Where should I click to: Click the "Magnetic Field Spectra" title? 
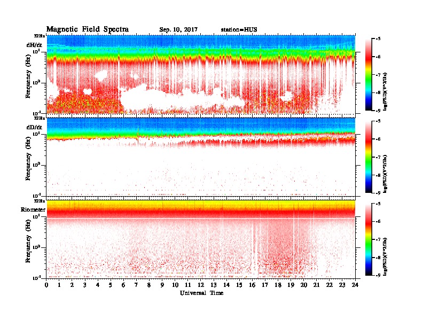pos(88,29)
